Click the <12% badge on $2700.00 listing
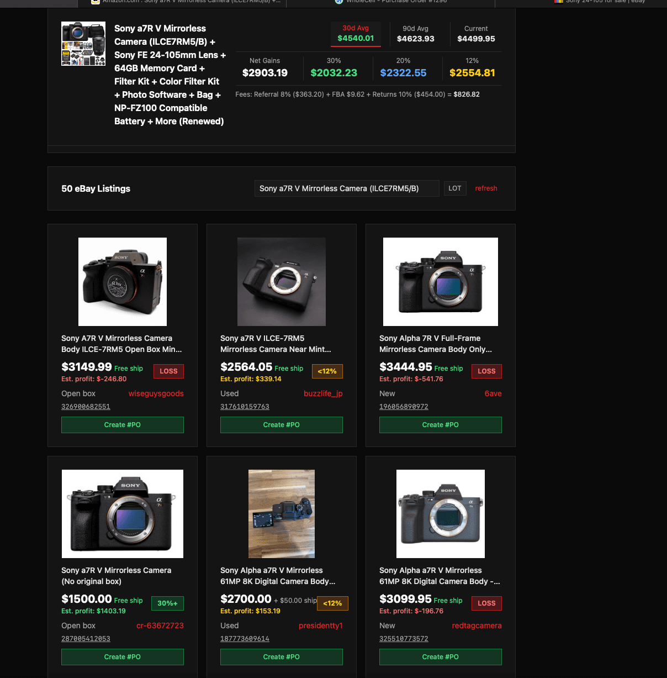This screenshot has height=678, width=667. tap(332, 603)
